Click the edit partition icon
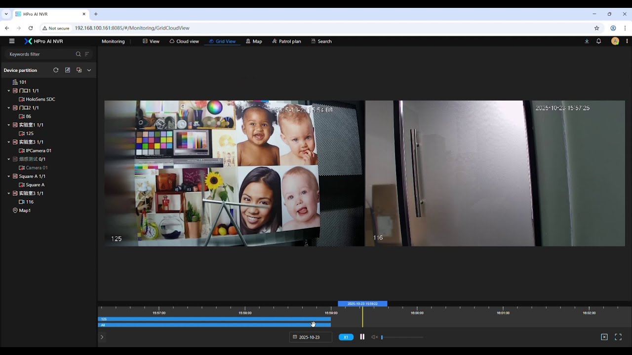 click(x=68, y=70)
